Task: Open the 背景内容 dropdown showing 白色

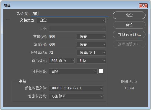Action: pos(73,71)
